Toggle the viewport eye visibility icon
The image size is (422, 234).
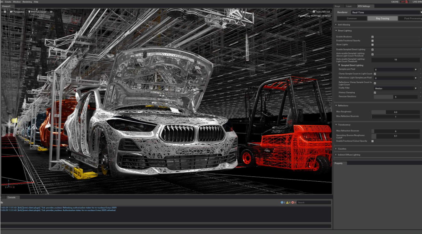click(x=51, y=12)
